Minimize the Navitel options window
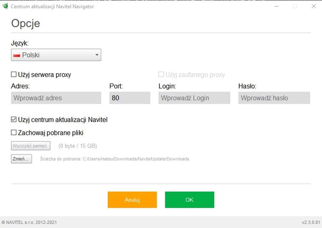Viewport: 322px width, 228px height. pos(276,6)
